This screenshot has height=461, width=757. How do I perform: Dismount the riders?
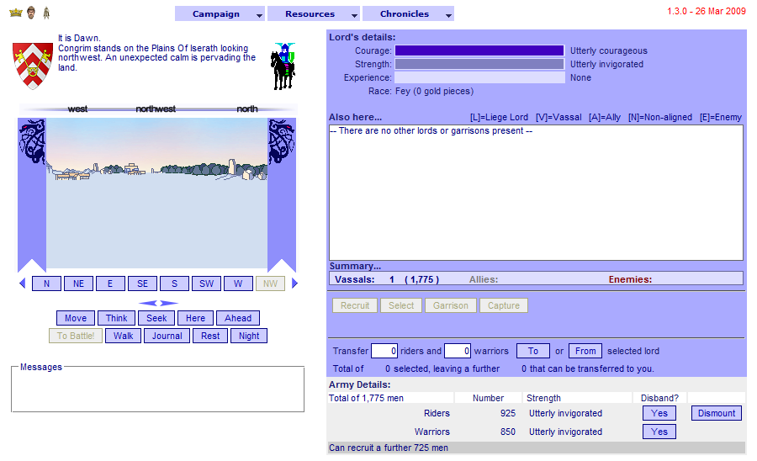[717, 413]
